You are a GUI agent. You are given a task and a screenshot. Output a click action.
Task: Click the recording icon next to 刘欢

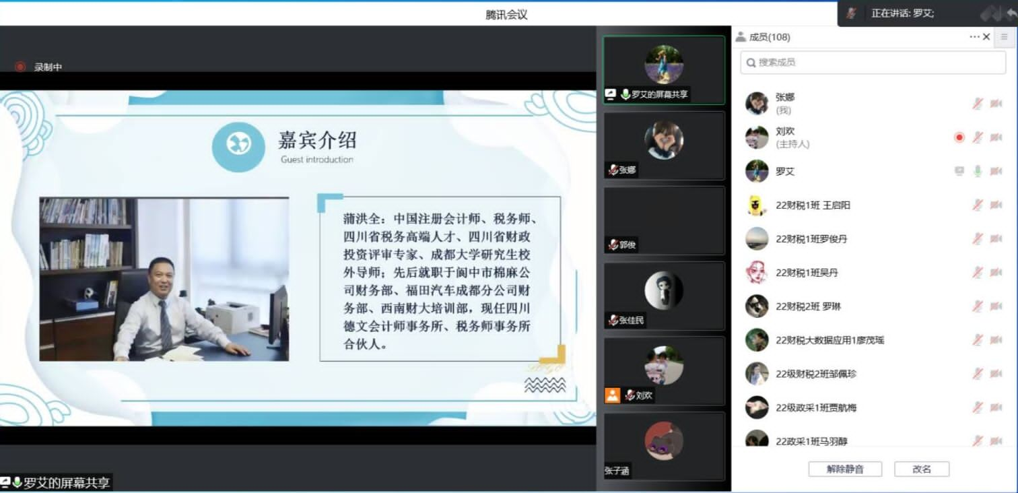click(959, 137)
